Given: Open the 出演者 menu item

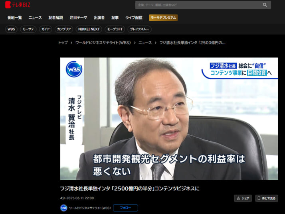Looking at the screenshot, I should [x=99, y=18].
